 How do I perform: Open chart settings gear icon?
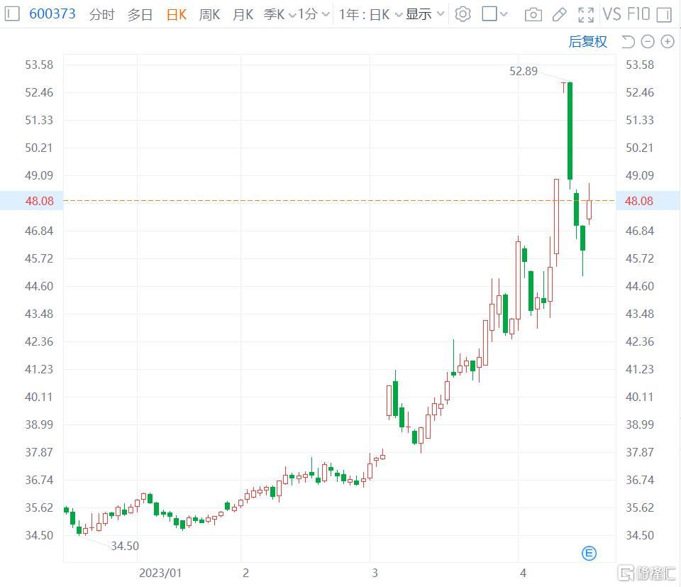(x=463, y=14)
